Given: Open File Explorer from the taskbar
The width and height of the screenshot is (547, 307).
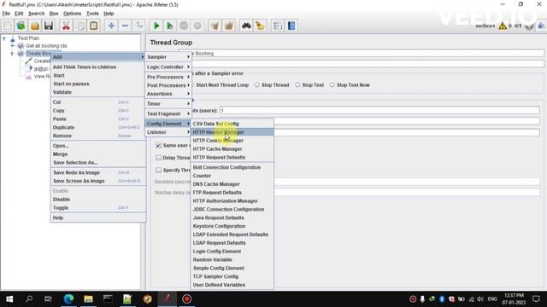Looking at the screenshot, I should (x=88, y=299).
